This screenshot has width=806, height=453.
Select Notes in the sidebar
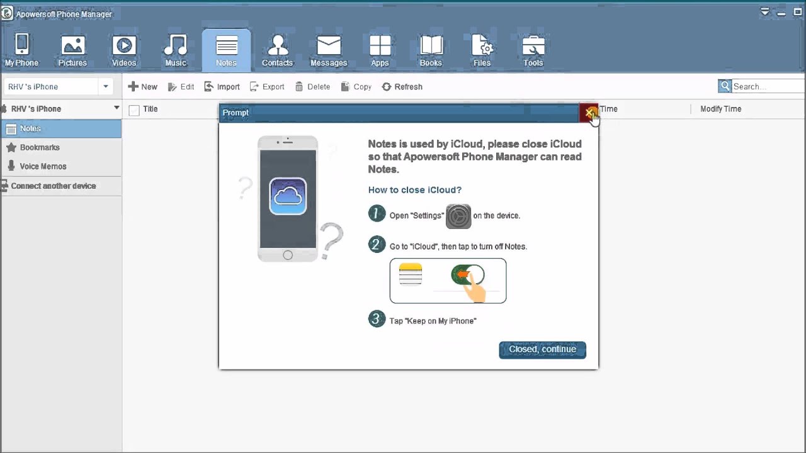coord(60,128)
